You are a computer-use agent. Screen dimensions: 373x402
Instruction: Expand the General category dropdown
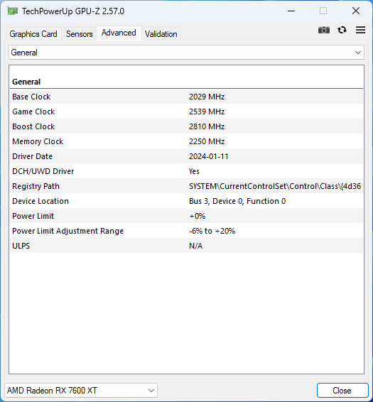coord(186,53)
